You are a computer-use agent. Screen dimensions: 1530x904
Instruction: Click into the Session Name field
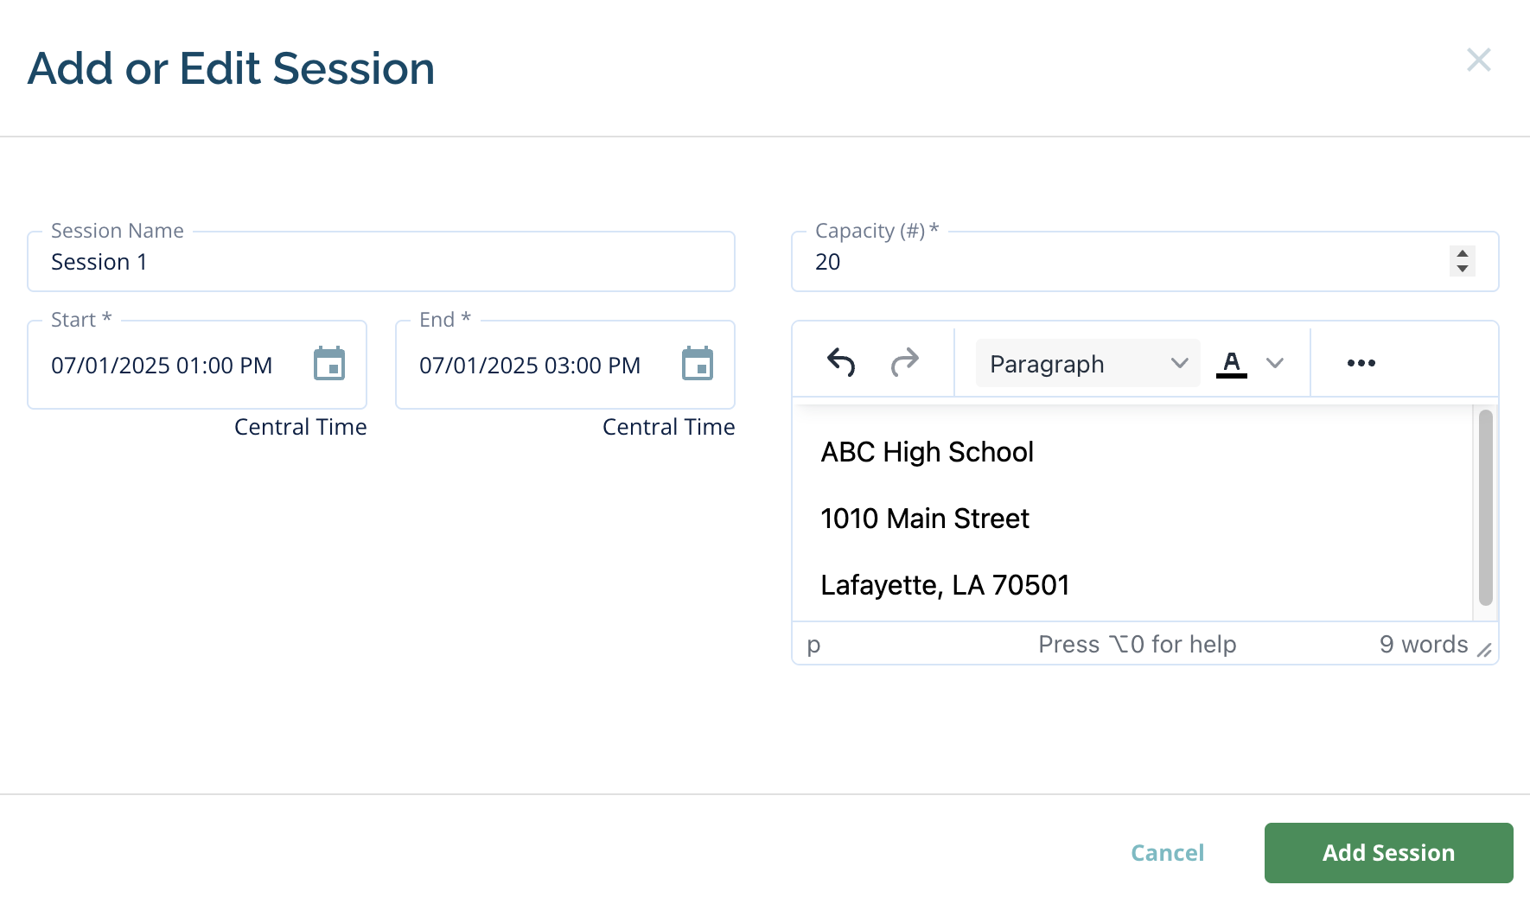click(x=380, y=262)
